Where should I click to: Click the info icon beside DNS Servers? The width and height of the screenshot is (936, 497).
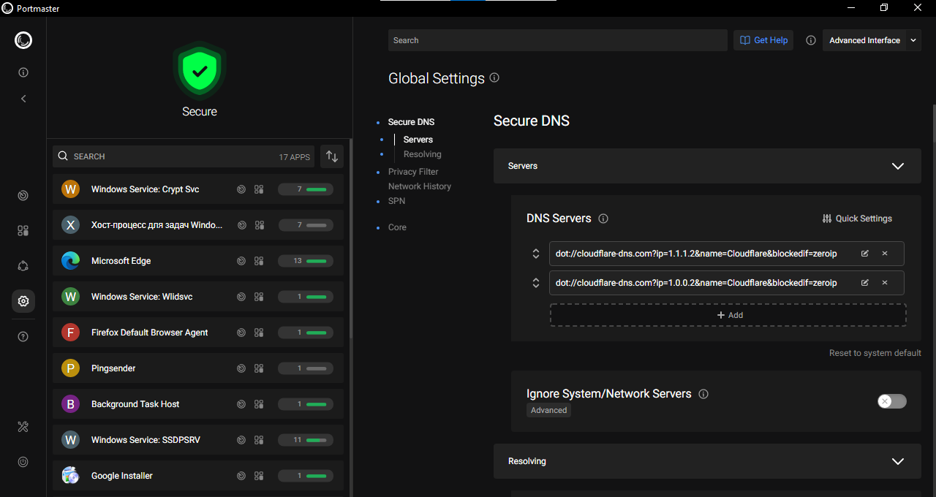pos(603,219)
